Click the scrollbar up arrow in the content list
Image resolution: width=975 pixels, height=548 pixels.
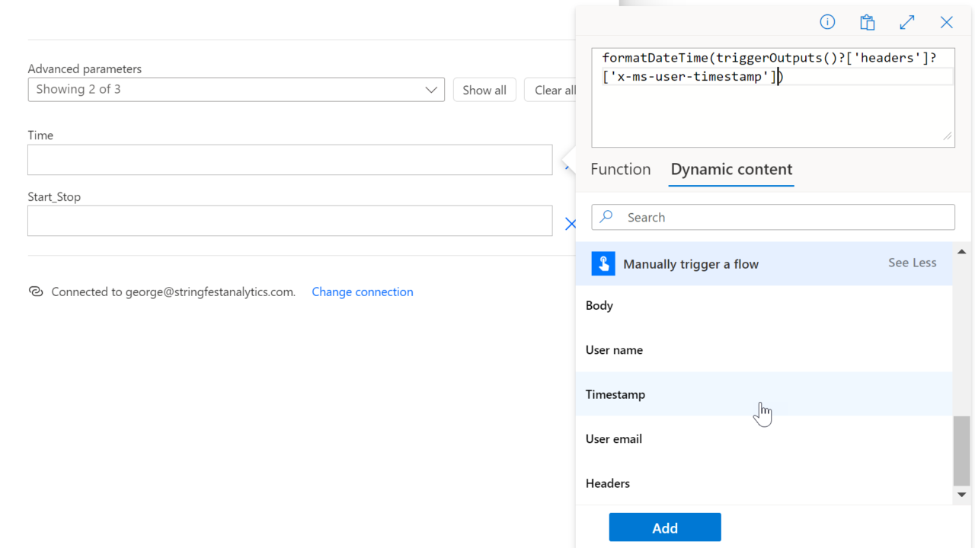point(961,252)
